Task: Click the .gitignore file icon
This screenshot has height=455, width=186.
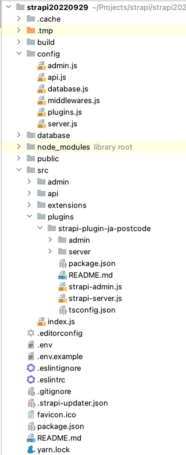Action: click(x=31, y=391)
